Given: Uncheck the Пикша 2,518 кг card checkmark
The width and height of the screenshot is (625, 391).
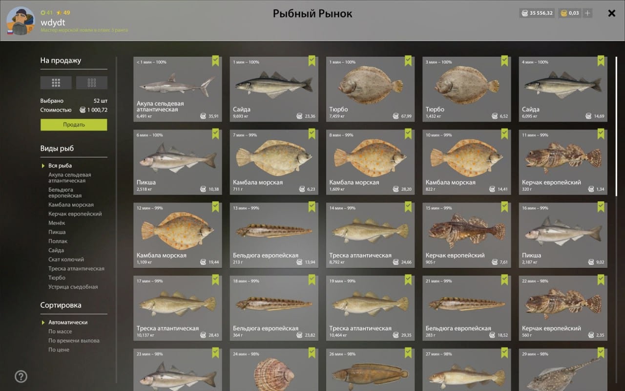Looking at the screenshot, I should click(x=215, y=134).
